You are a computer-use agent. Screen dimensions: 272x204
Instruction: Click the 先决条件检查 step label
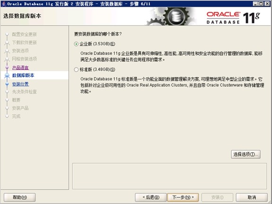(x=25, y=92)
